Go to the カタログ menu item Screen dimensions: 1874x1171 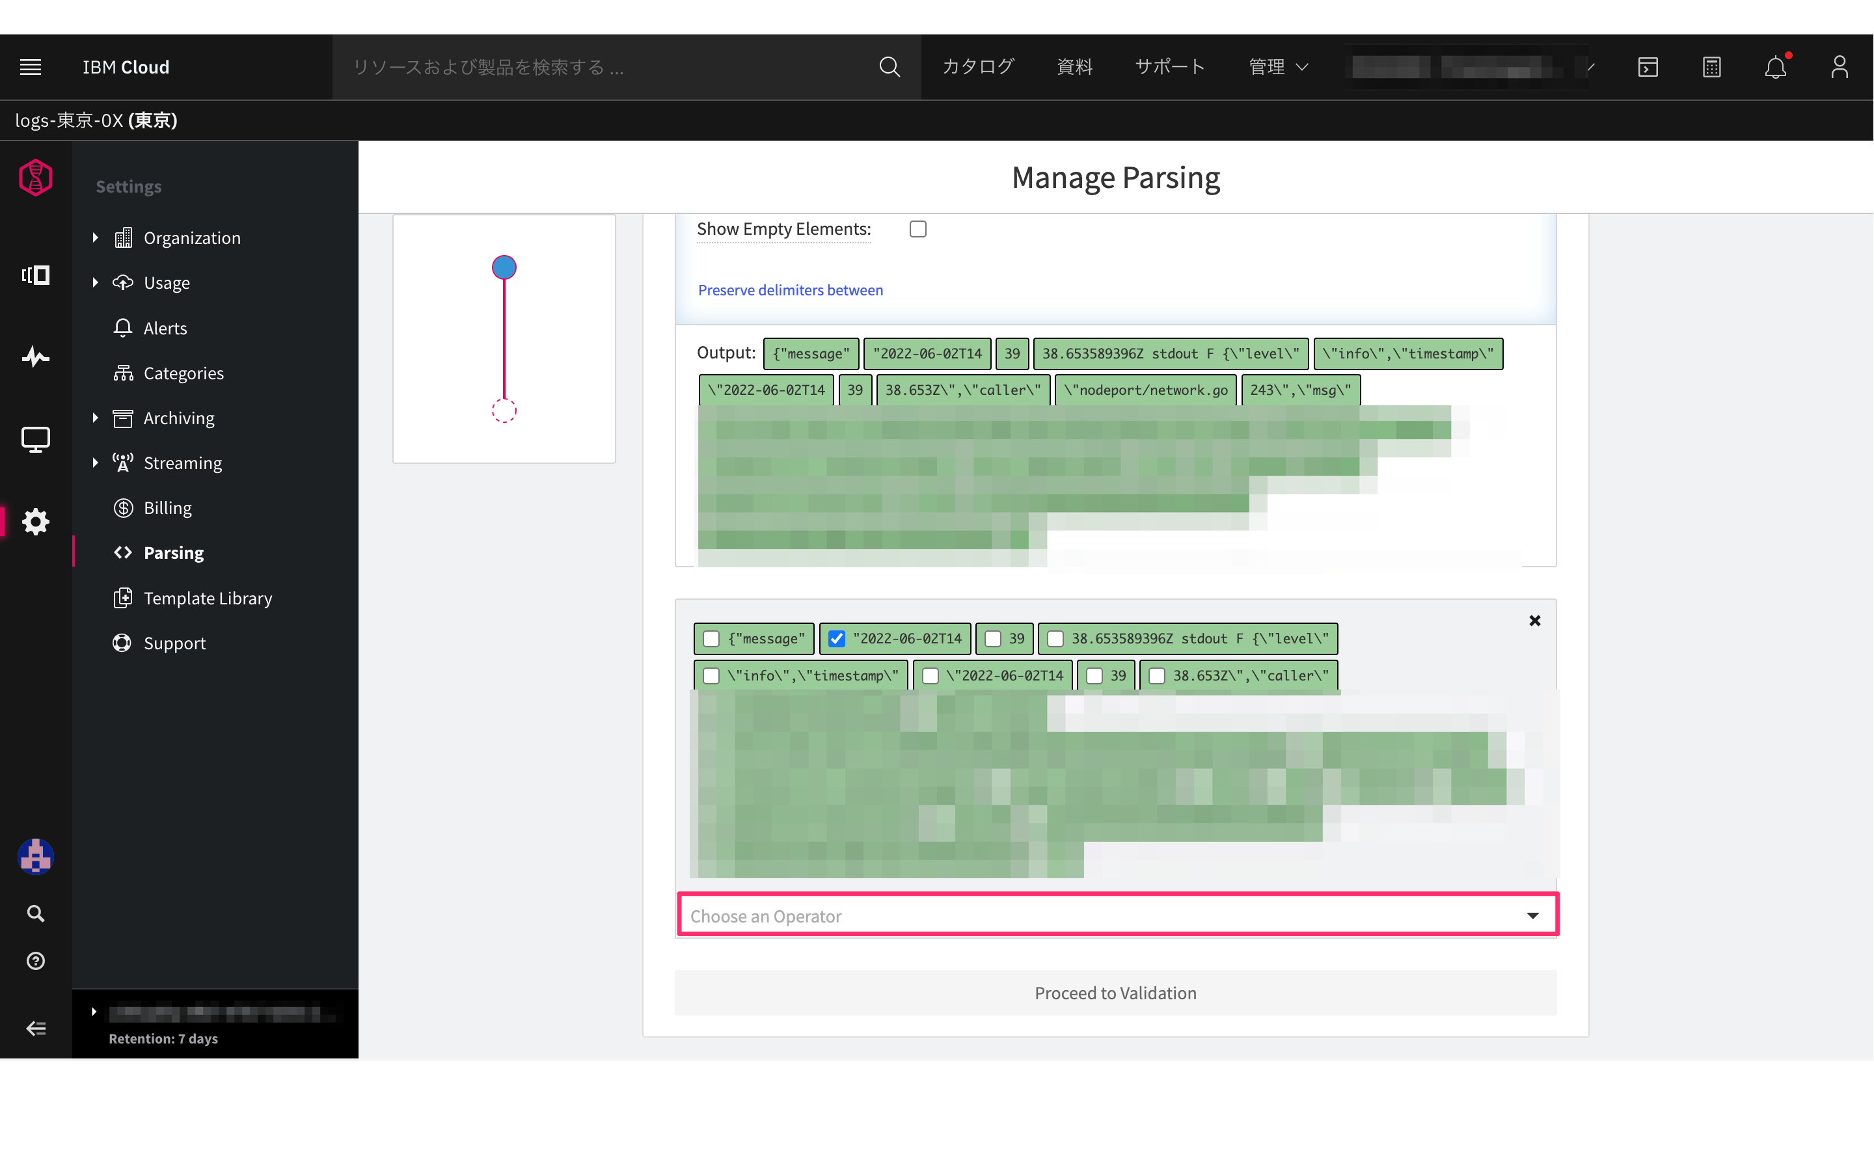(x=978, y=68)
